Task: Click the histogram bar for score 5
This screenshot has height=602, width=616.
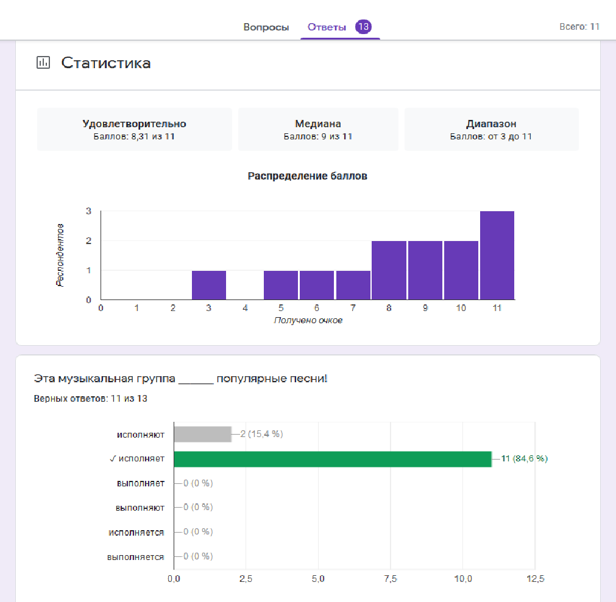Action: [x=281, y=285]
